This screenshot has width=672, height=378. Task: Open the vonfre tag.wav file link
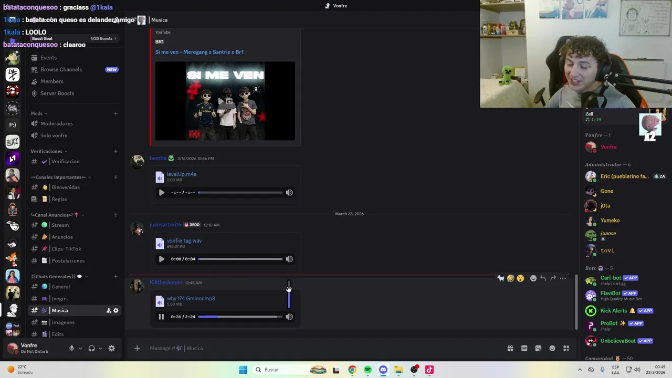pos(184,240)
